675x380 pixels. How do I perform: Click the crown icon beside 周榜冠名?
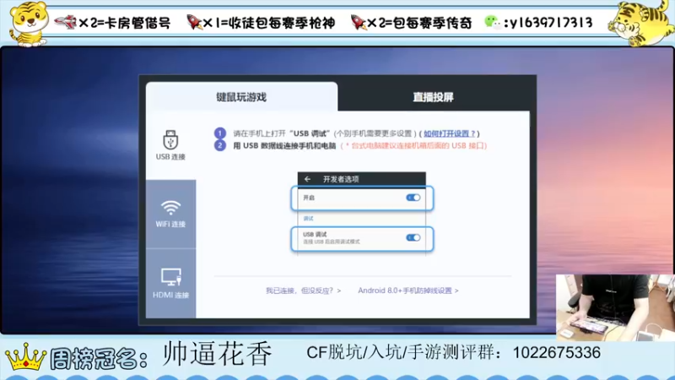(26, 356)
